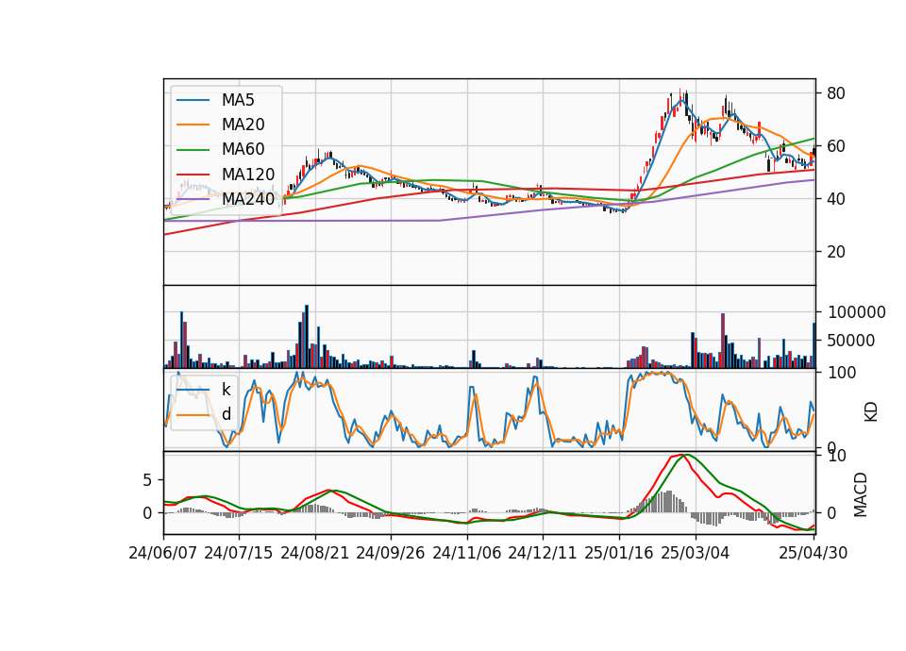The height and width of the screenshot is (651, 906).
Task: Click the 25/01/16 date axis label
Action: click(619, 553)
